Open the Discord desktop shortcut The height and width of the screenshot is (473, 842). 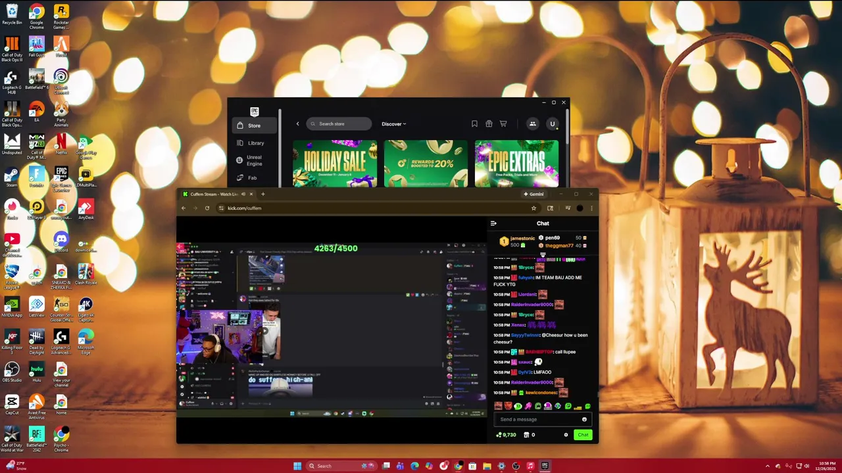(x=61, y=242)
